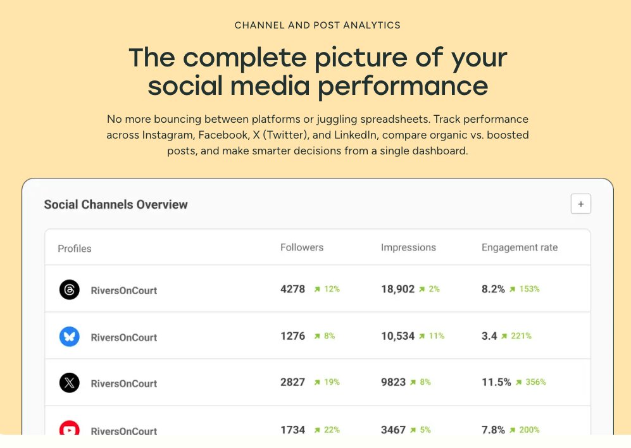This screenshot has width=631, height=448.
Task: Select the Impressions column header
Action: [x=408, y=247]
